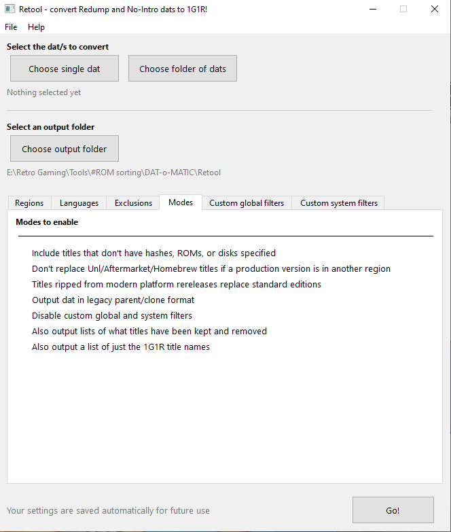Select the Modes tab
Image resolution: width=451 pixels, height=532 pixels.
(x=181, y=202)
